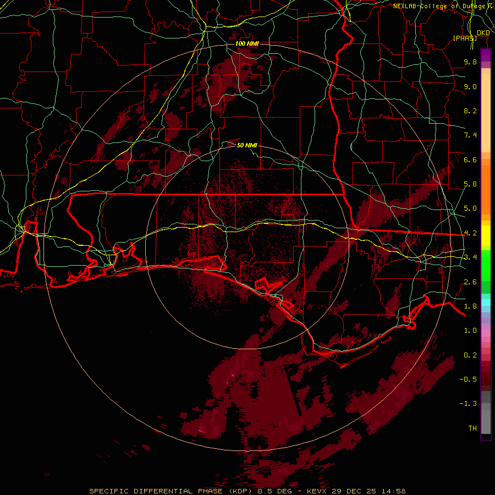This screenshot has height=495, width=495.
Task: Pick the pink segment of the color bar
Action: (x=486, y=333)
